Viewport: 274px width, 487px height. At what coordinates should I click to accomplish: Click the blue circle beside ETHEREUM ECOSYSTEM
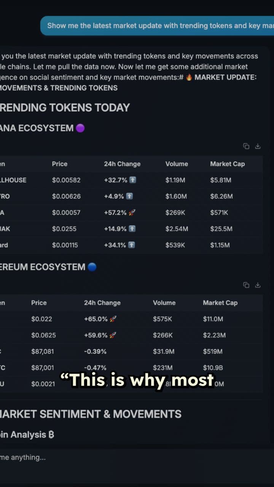click(91, 267)
